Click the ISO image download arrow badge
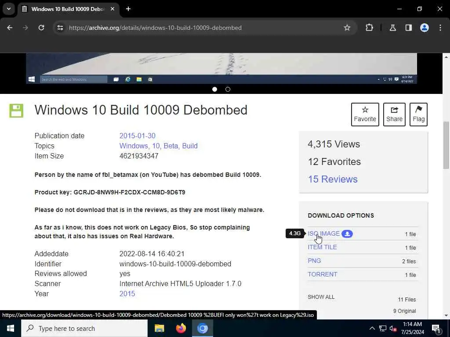The width and height of the screenshot is (450, 337). coord(347,234)
